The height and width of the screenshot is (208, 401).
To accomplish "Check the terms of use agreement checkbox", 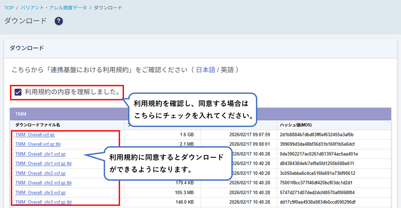I will pyautogui.click(x=18, y=92).
